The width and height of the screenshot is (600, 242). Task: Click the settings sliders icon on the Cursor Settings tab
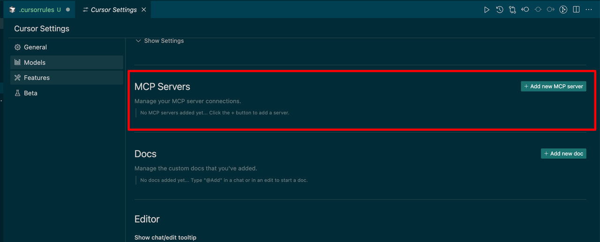click(85, 9)
